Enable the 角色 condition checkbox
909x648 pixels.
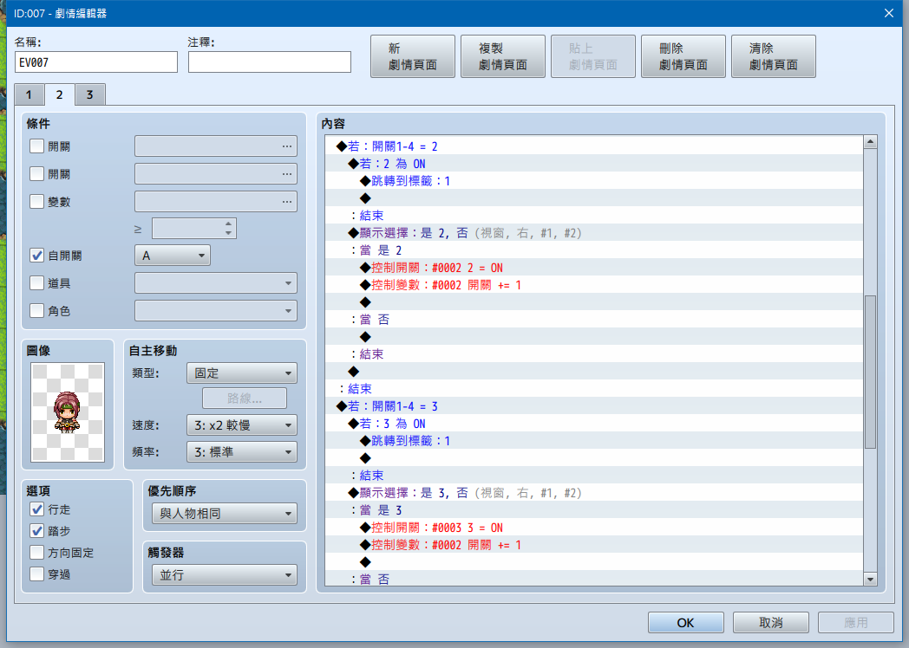tap(36, 310)
